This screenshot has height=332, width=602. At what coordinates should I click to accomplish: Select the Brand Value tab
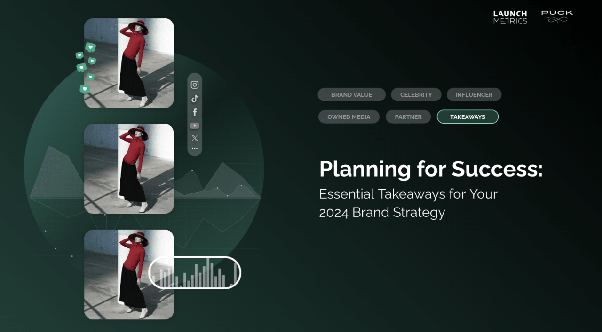coord(351,94)
